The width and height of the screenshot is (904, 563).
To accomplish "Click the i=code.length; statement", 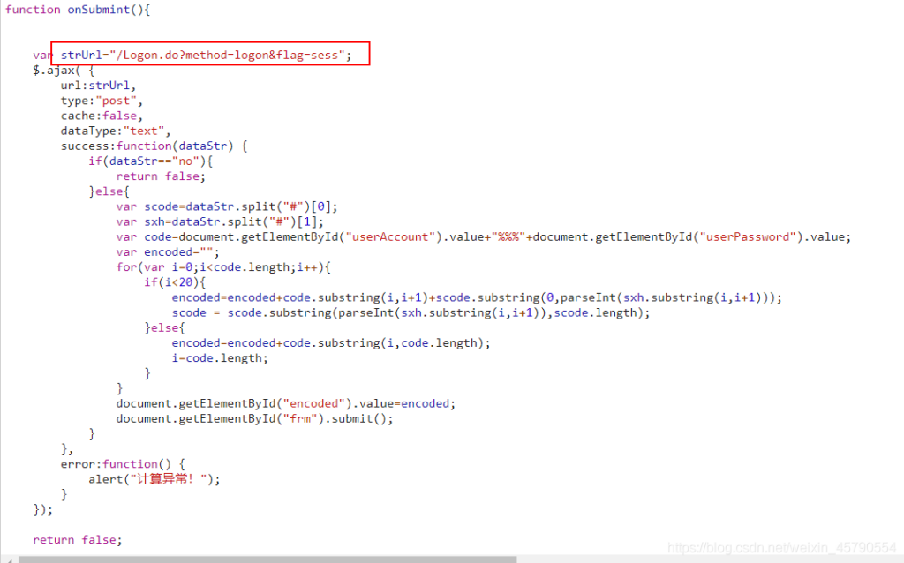I will [x=220, y=357].
